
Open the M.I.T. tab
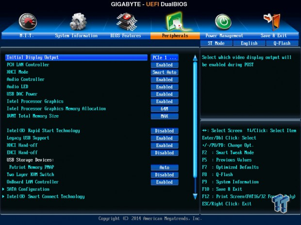coord(27,36)
